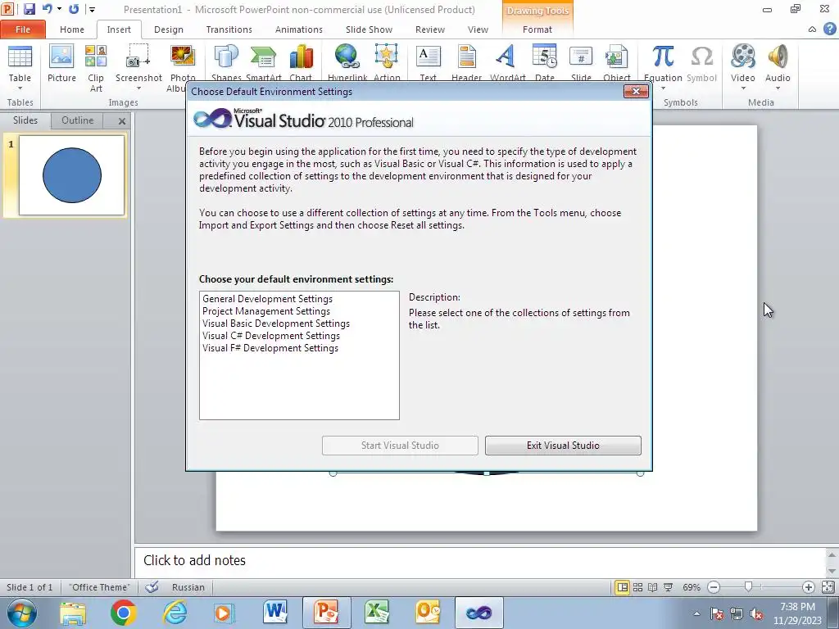Image resolution: width=839 pixels, height=629 pixels.
Task: Click Start Visual Studio button
Action: pos(400,445)
